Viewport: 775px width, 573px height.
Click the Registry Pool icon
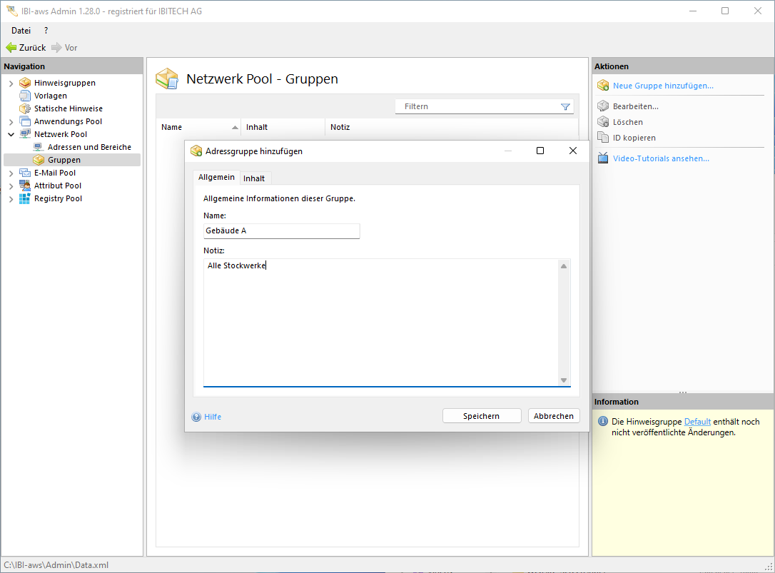[25, 198]
